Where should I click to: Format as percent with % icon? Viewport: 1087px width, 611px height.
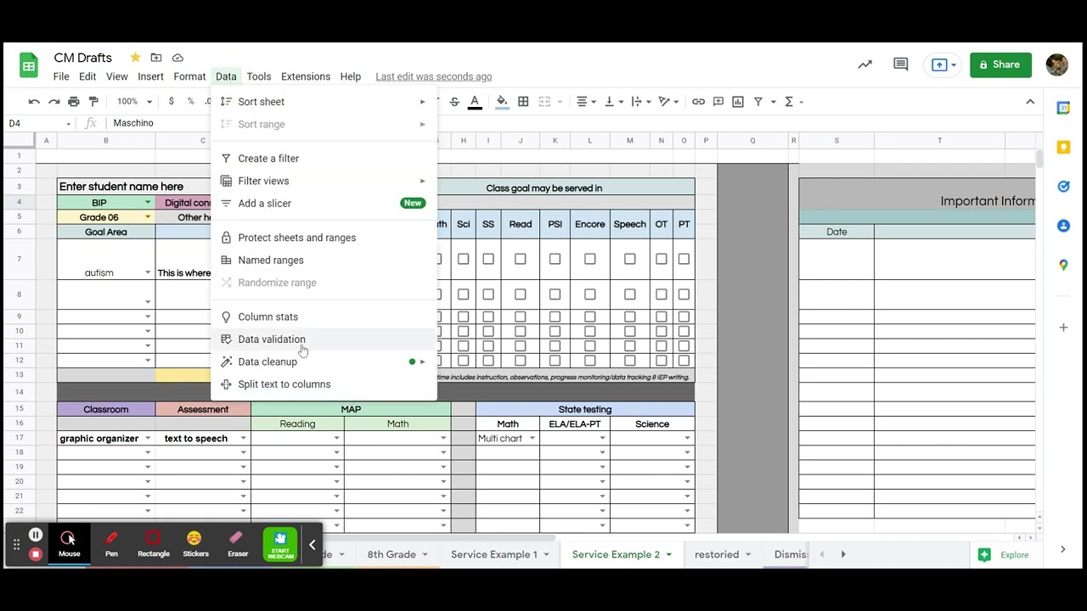191,102
